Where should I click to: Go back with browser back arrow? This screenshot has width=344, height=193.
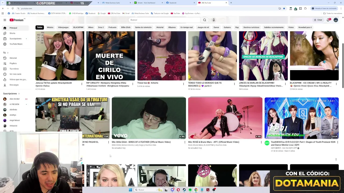[x=3, y=9]
